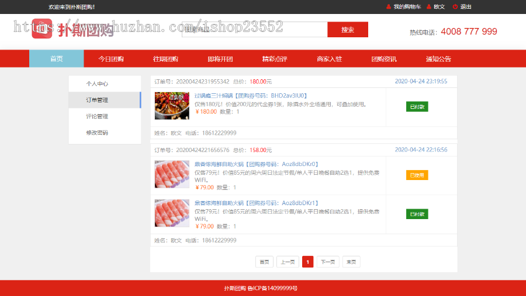Click the shopping cart user icon

pos(389,6)
